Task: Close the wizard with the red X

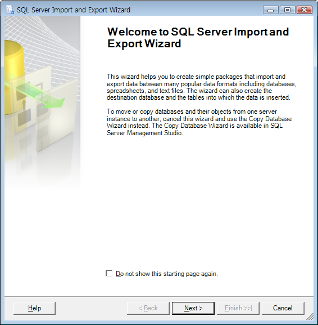Action: click(x=305, y=10)
